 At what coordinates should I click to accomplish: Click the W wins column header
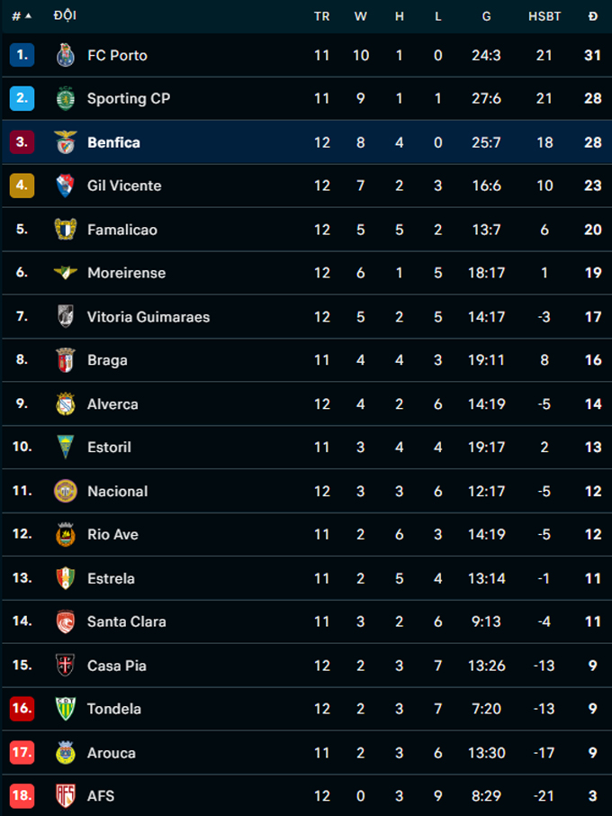tap(360, 16)
